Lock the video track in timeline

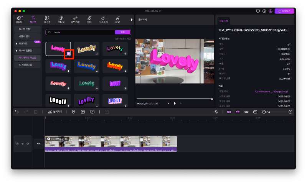(x=18, y=144)
